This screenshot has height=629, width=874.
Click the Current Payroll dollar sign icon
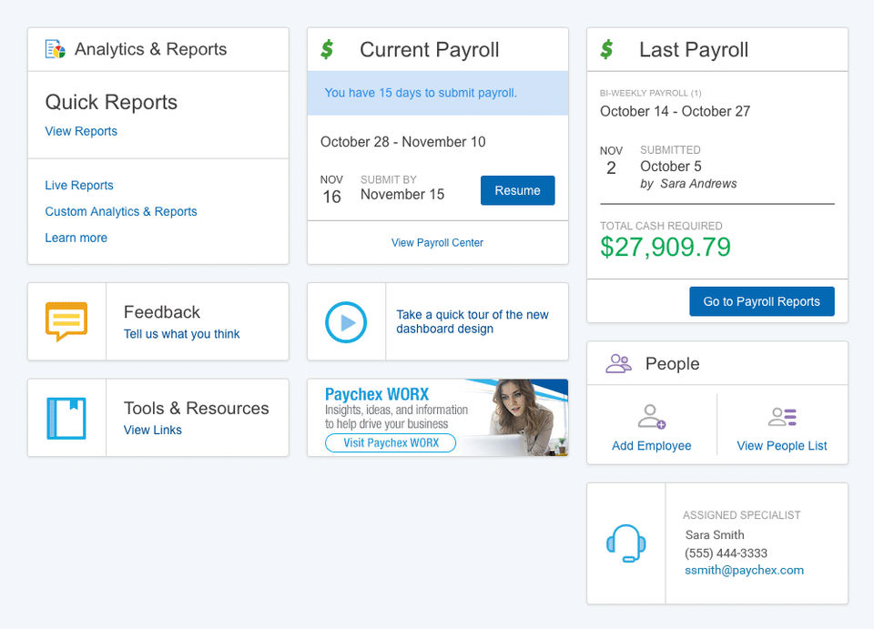(x=327, y=49)
